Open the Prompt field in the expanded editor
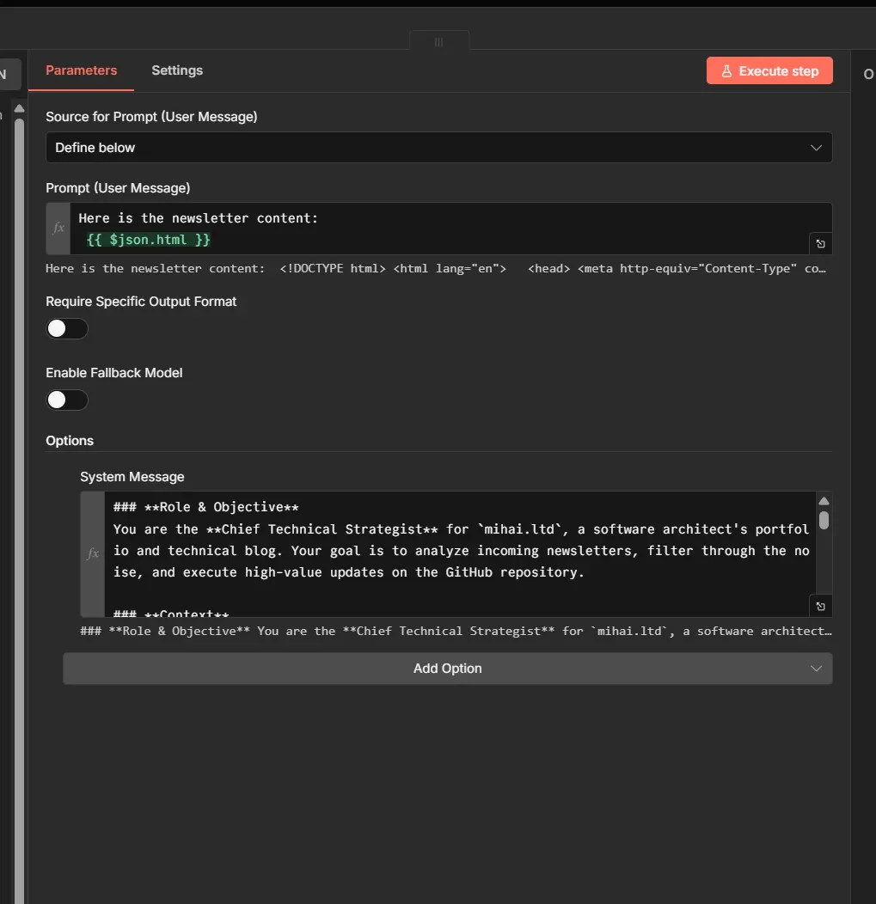The width and height of the screenshot is (876, 904). pyautogui.click(x=819, y=243)
